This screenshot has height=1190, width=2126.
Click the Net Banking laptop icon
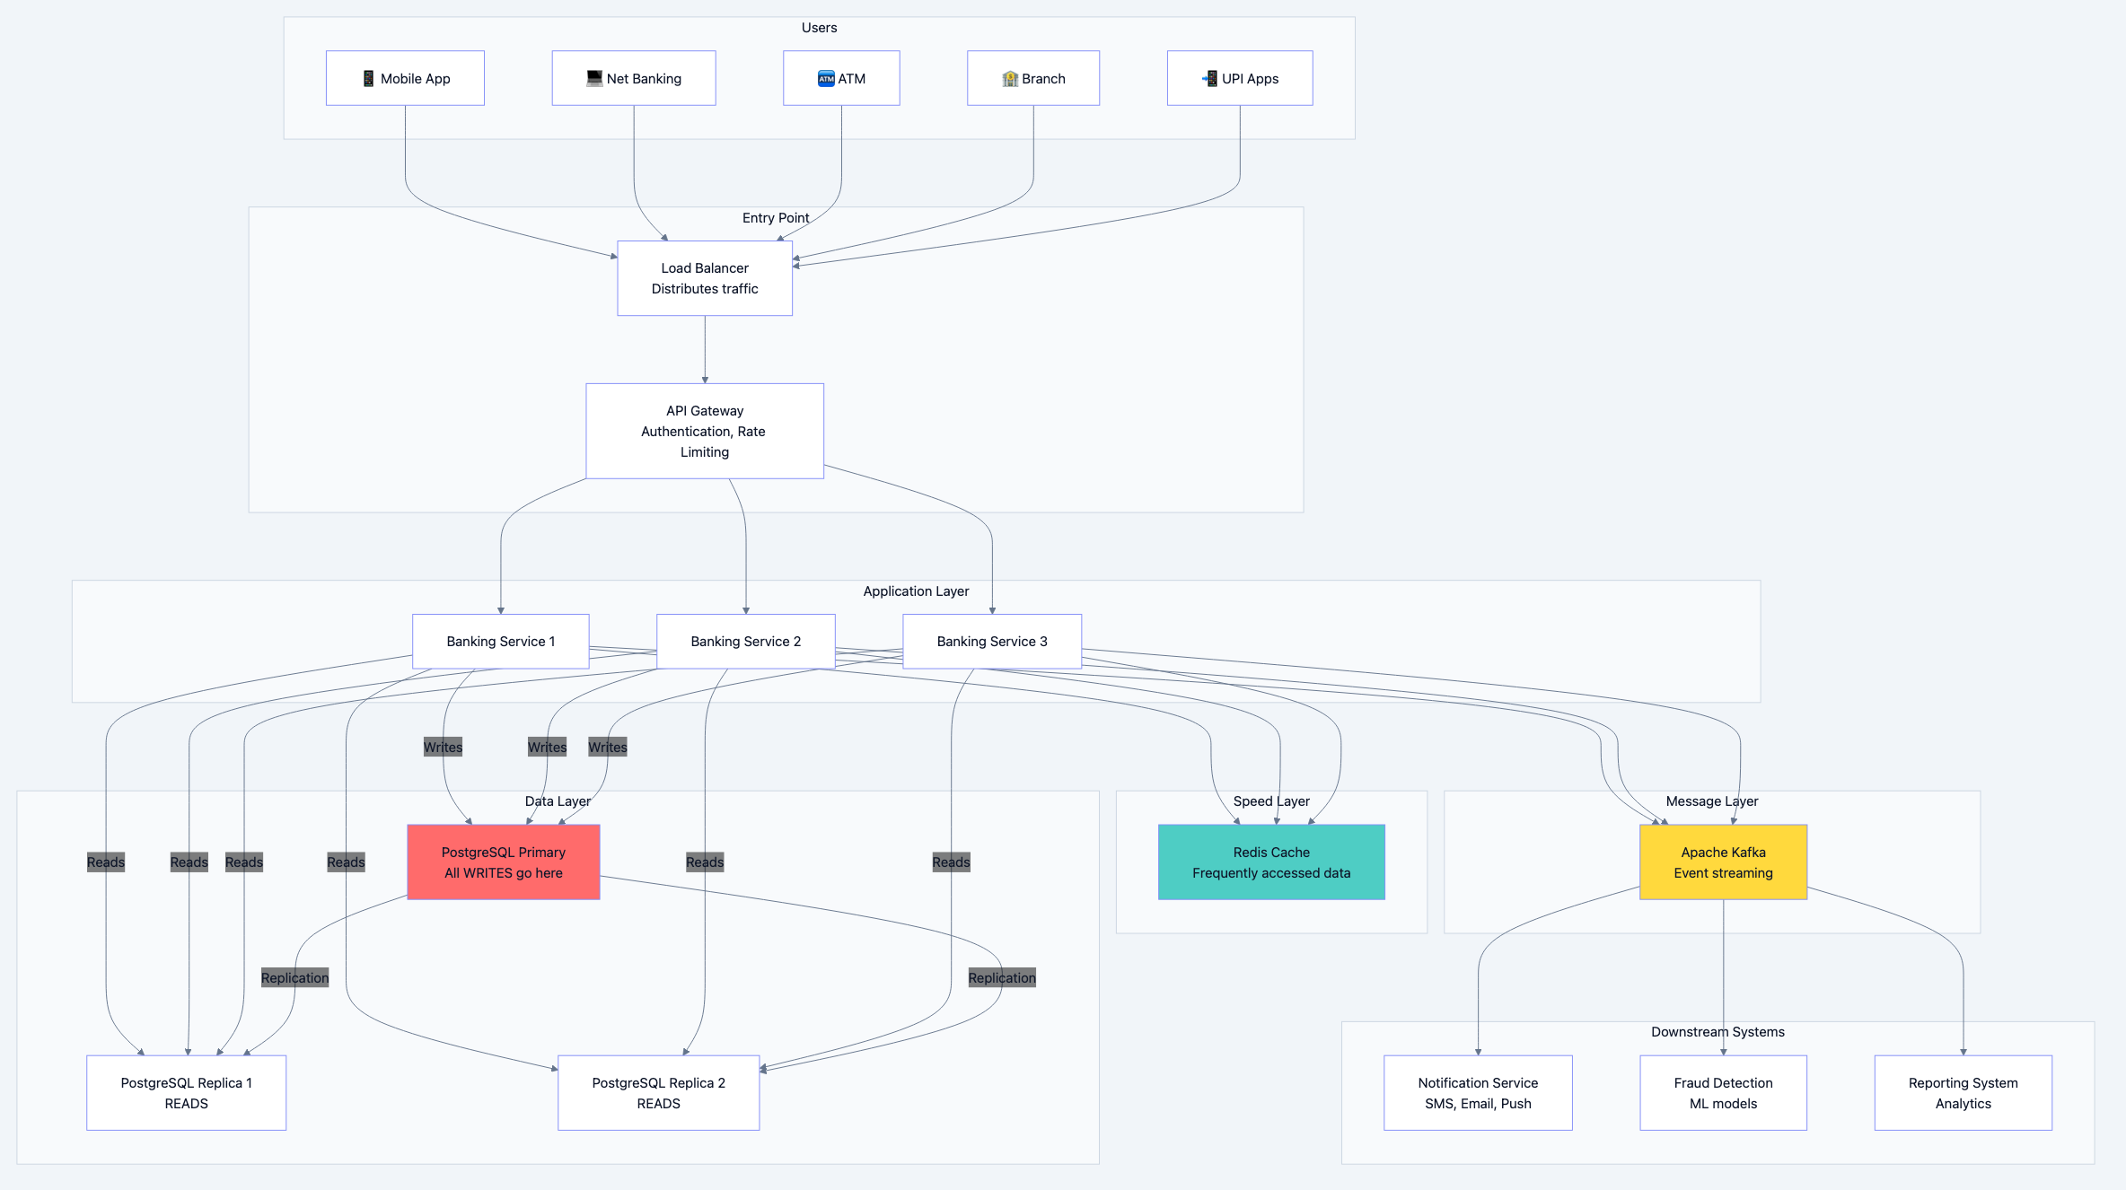593,78
